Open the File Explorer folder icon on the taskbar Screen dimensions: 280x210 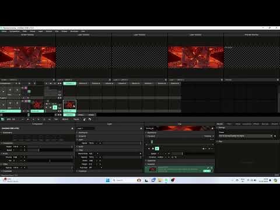click(160, 180)
